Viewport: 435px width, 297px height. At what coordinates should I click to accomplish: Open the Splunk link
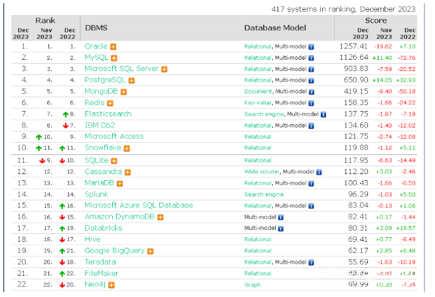[96, 195]
